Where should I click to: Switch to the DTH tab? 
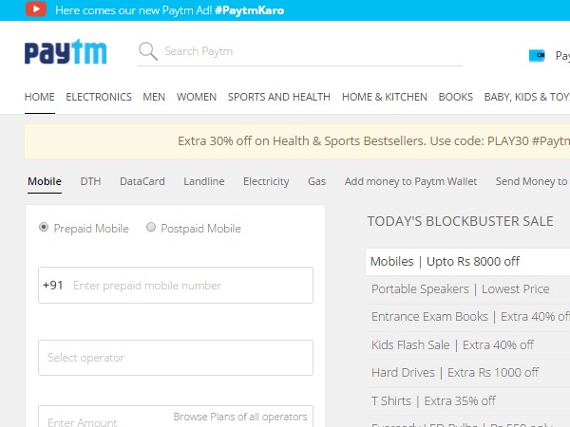tap(90, 181)
